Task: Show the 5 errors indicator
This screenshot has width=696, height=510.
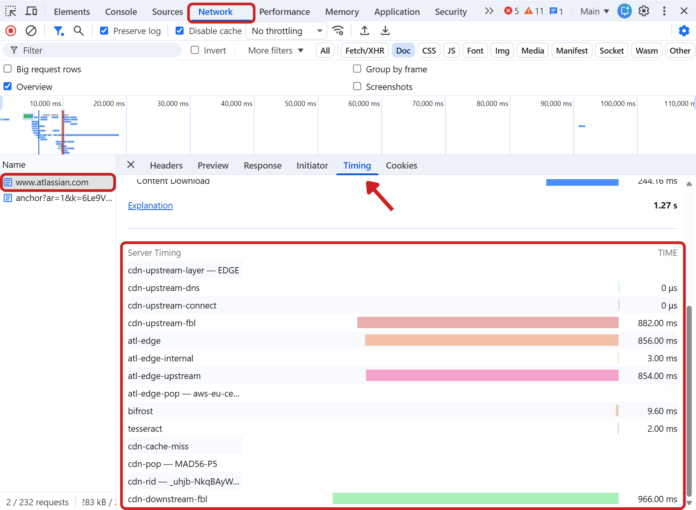Action: [x=511, y=11]
